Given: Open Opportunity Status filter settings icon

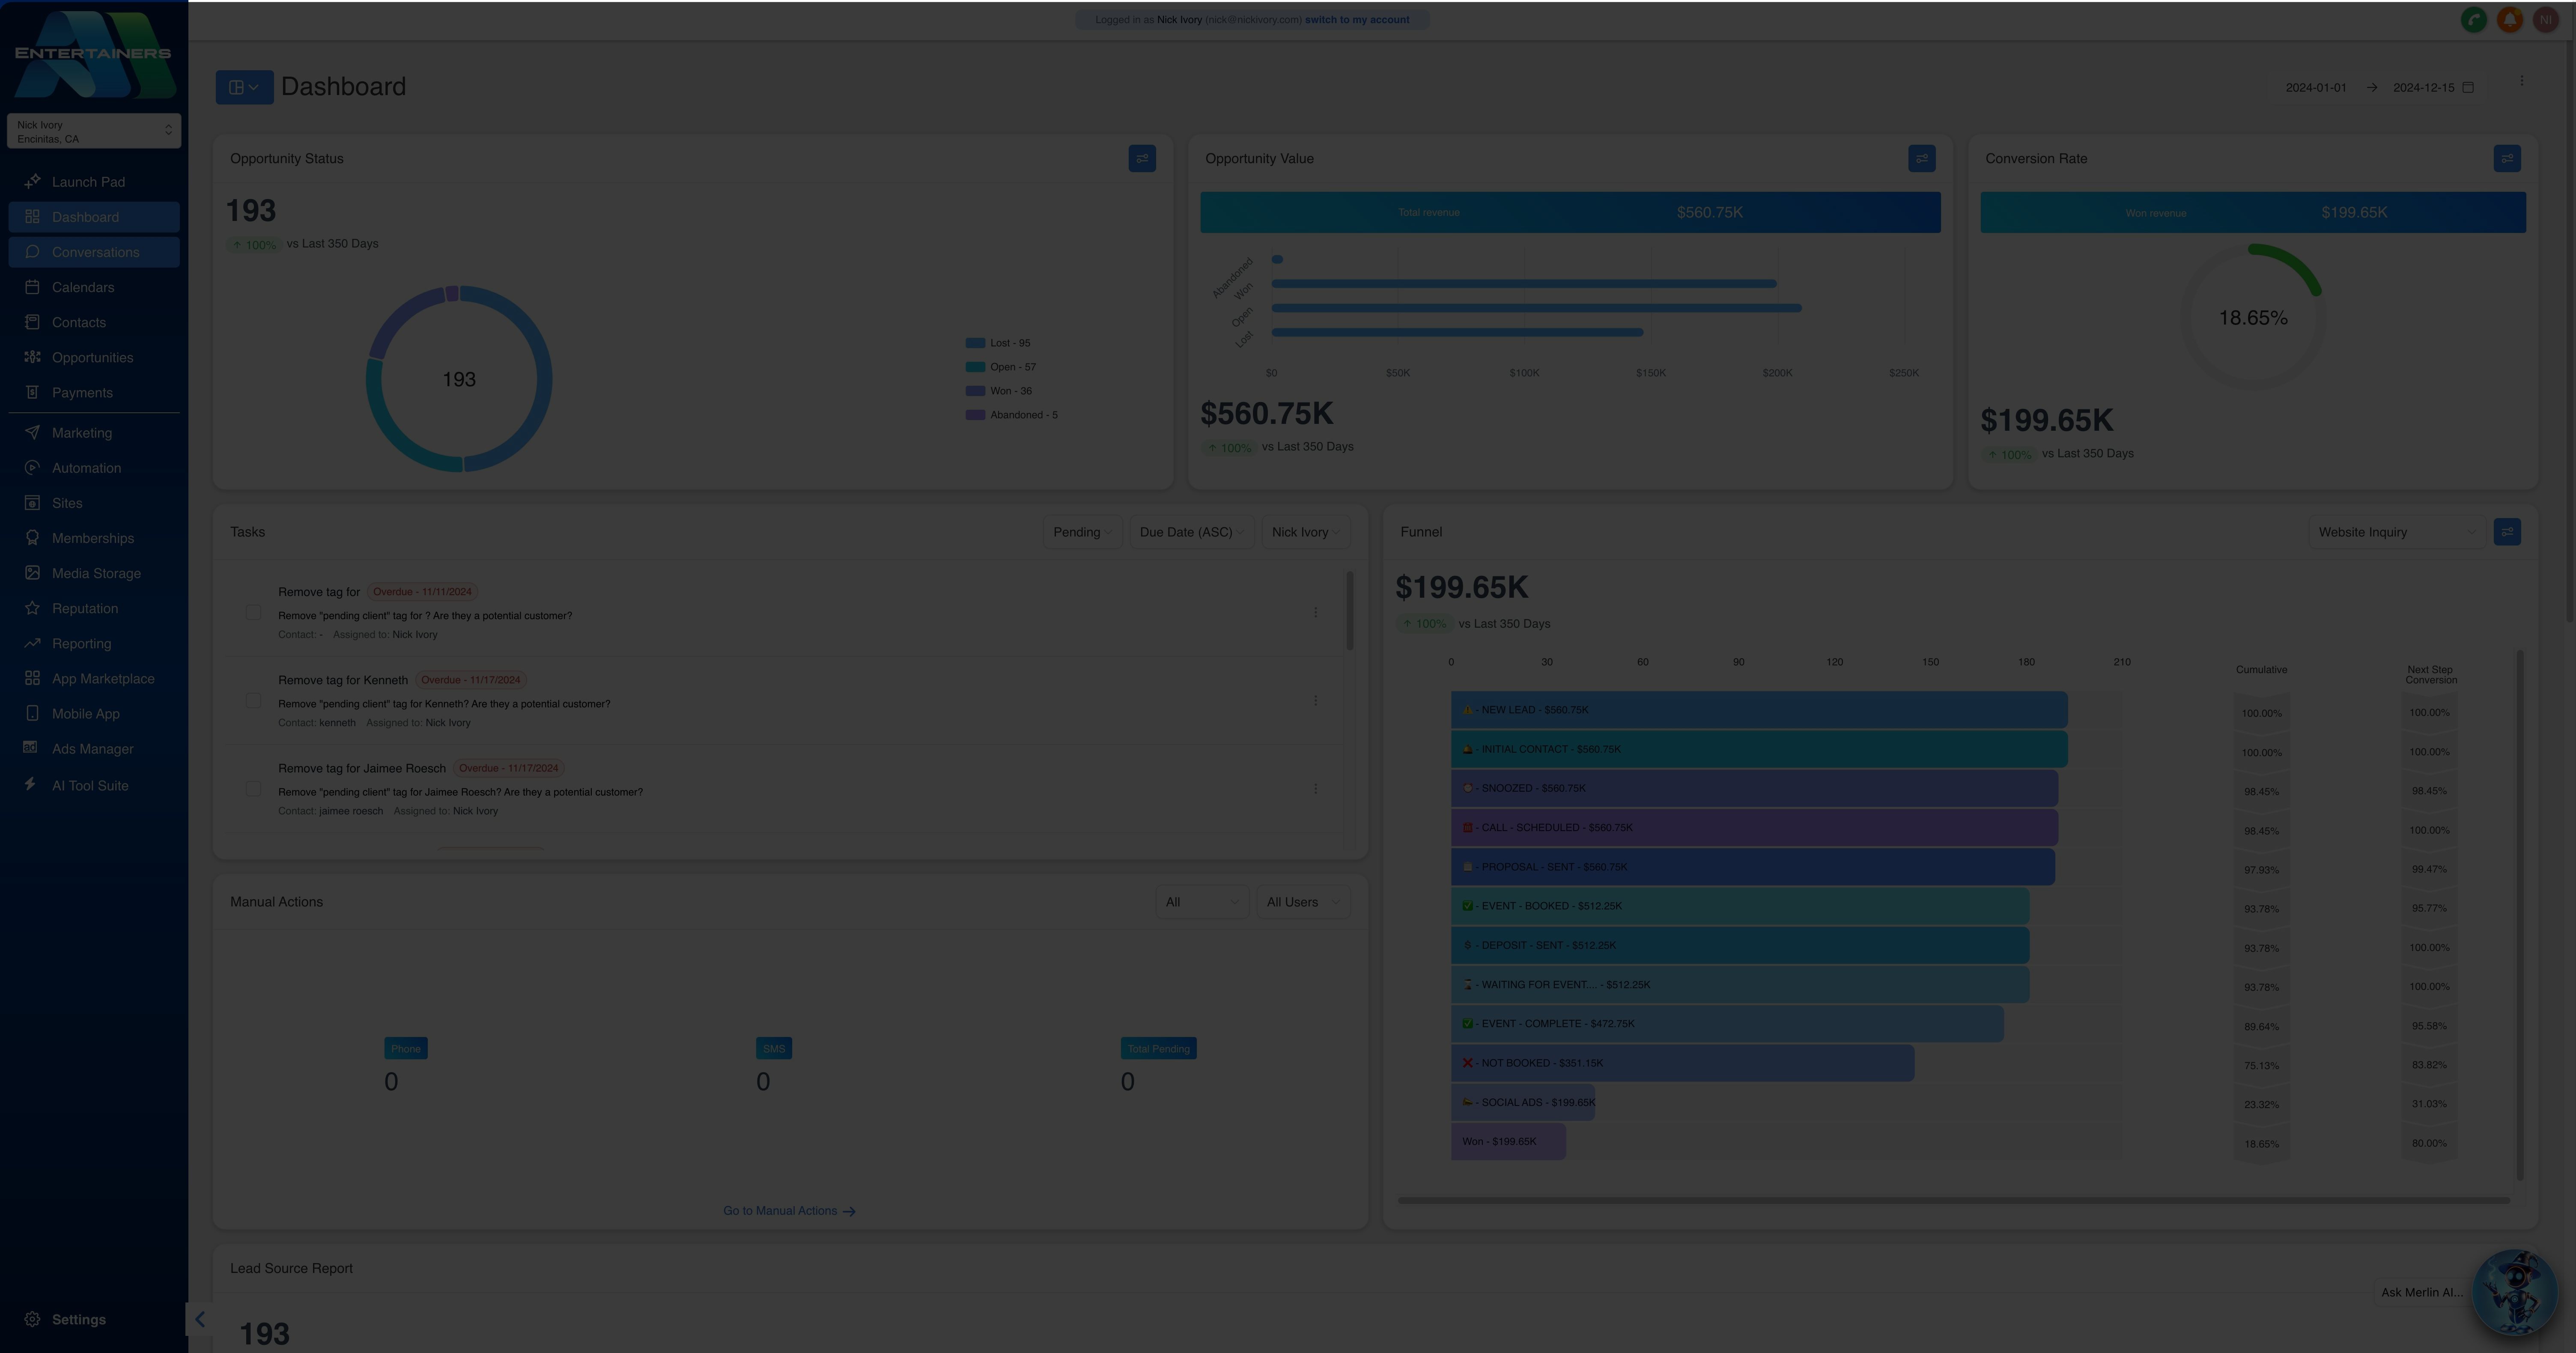Looking at the screenshot, I should tap(1142, 158).
